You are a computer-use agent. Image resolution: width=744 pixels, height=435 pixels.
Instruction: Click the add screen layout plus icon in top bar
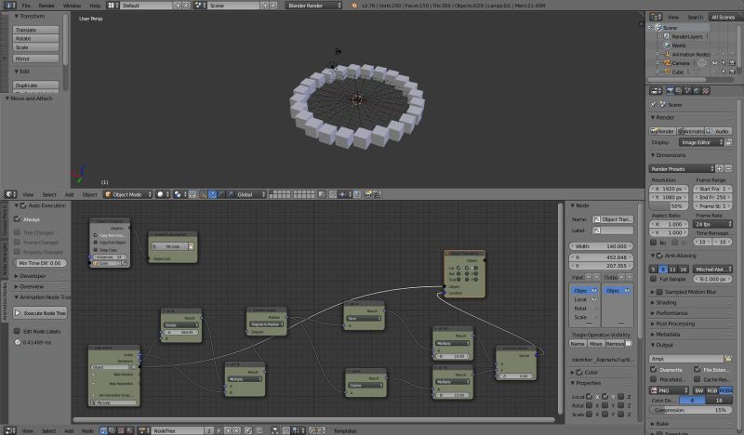click(178, 6)
